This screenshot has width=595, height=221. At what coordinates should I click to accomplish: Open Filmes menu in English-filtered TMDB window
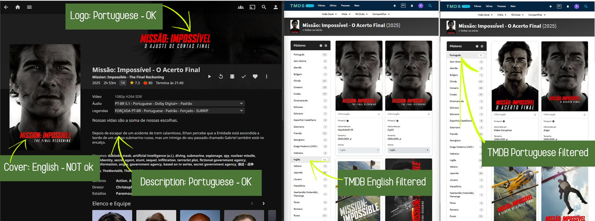pos(321,6)
